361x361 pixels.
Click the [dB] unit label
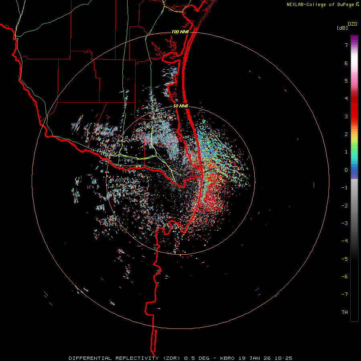tap(343, 28)
